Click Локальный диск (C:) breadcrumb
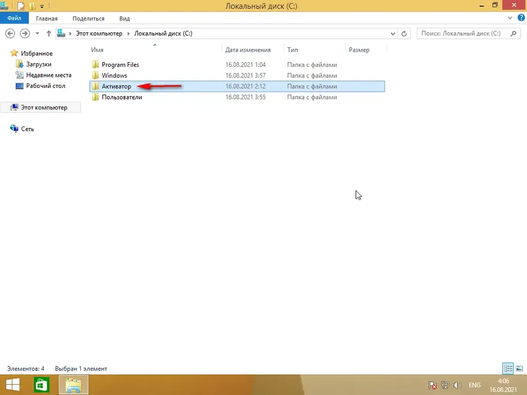This screenshot has height=395, width=527. [163, 33]
